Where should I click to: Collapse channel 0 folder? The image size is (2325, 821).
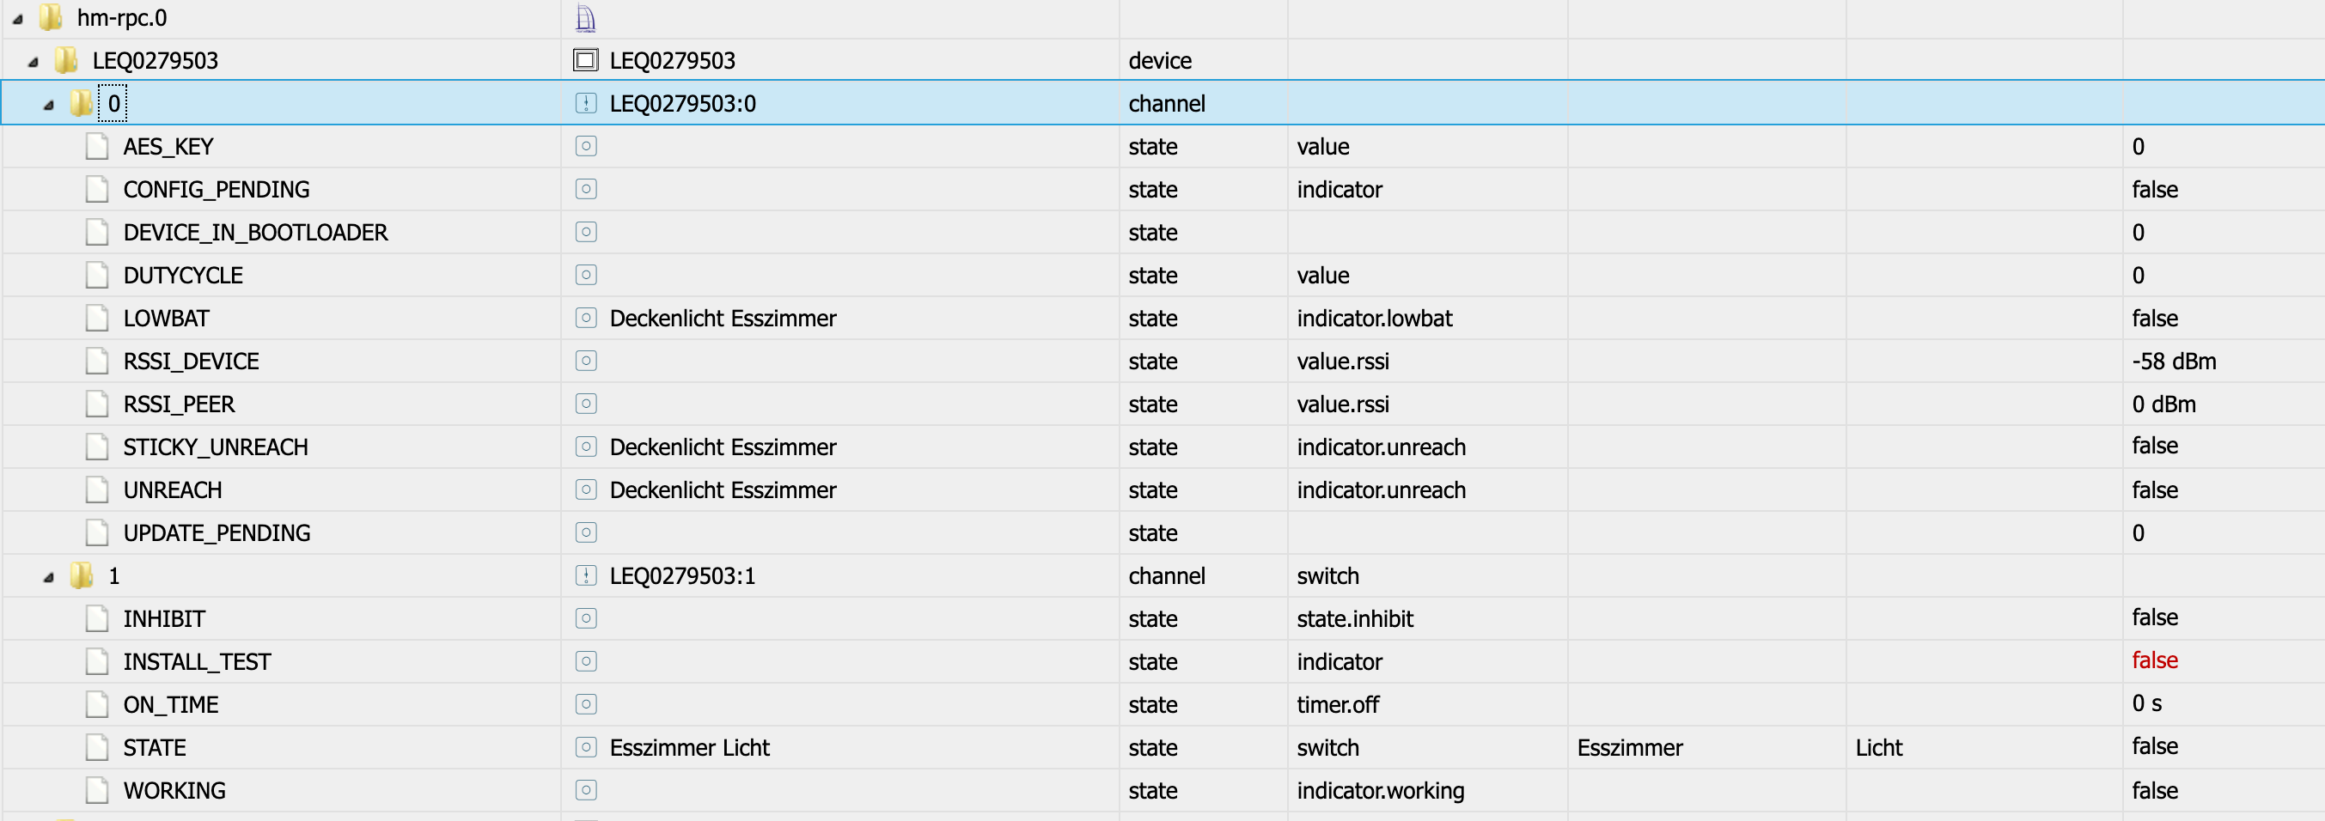coord(49,106)
